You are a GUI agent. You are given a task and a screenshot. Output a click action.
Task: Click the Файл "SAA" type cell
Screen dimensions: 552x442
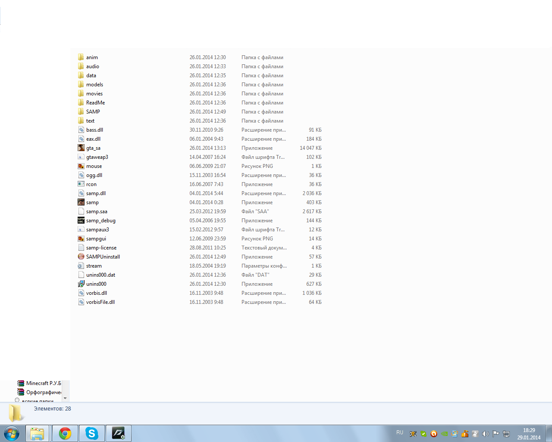[255, 212]
